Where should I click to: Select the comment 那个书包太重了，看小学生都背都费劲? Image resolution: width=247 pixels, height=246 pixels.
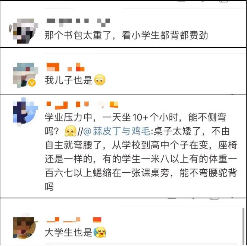point(126,35)
